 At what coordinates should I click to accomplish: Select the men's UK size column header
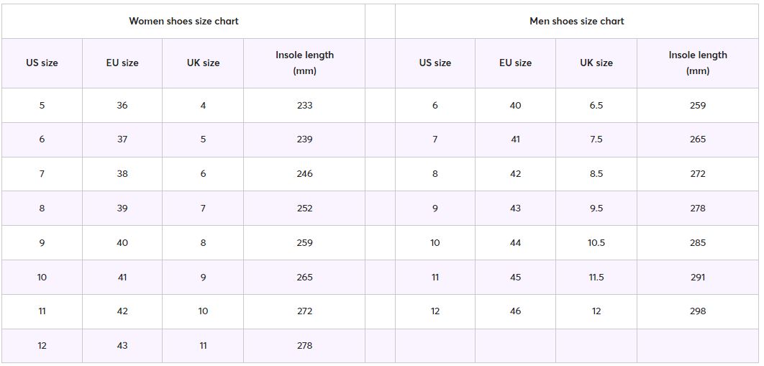pos(596,63)
